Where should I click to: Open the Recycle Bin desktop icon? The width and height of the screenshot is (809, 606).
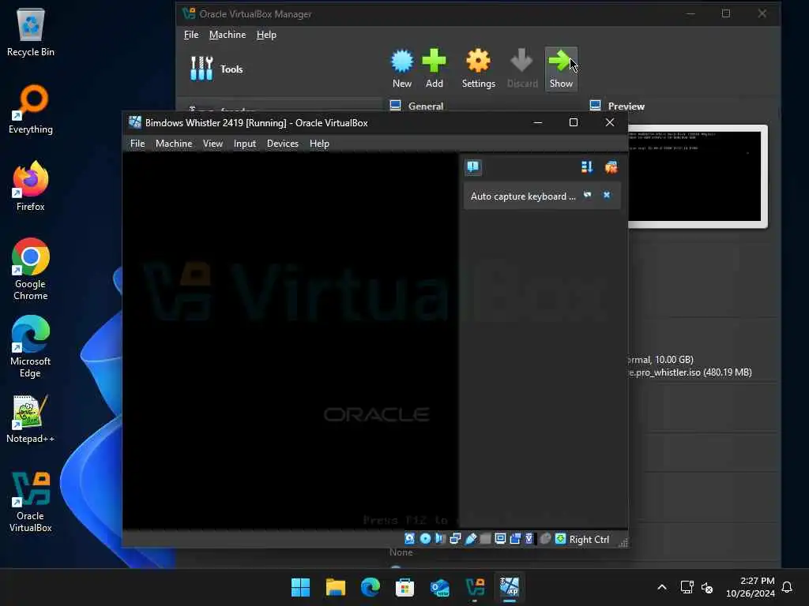click(x=31, y=33)
